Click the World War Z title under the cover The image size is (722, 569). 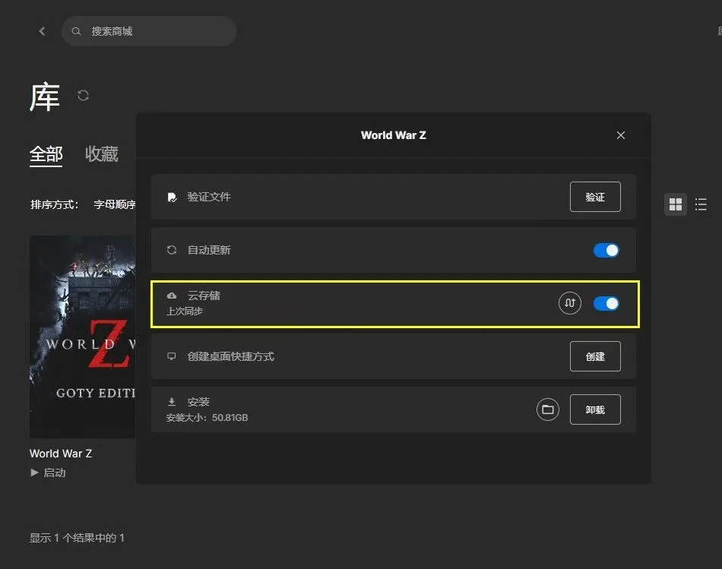click(61, 454)
